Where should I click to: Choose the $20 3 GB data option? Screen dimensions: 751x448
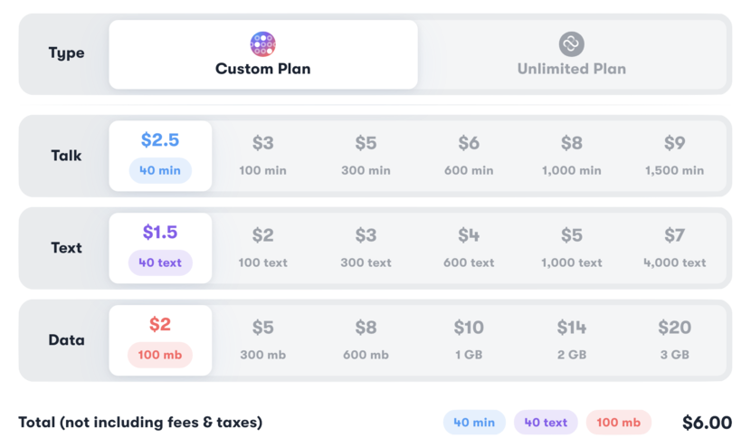pyautogui.click(x=674, y=339)
